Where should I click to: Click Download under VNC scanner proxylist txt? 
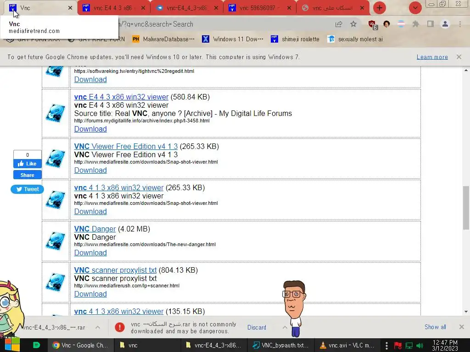click(90, 294)
